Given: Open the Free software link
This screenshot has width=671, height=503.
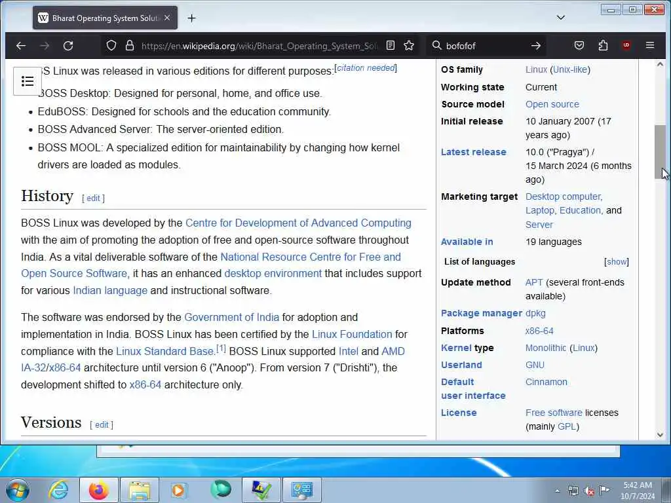Looking at the screenshot, I should [x=554, y=413].
